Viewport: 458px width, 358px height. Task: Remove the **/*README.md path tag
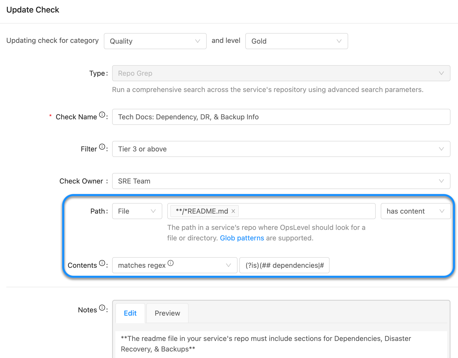pos(233,211)
